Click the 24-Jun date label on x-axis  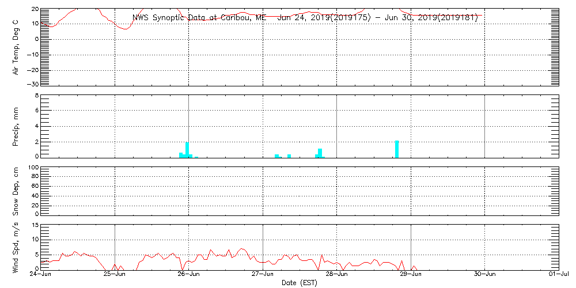[40, 275]
